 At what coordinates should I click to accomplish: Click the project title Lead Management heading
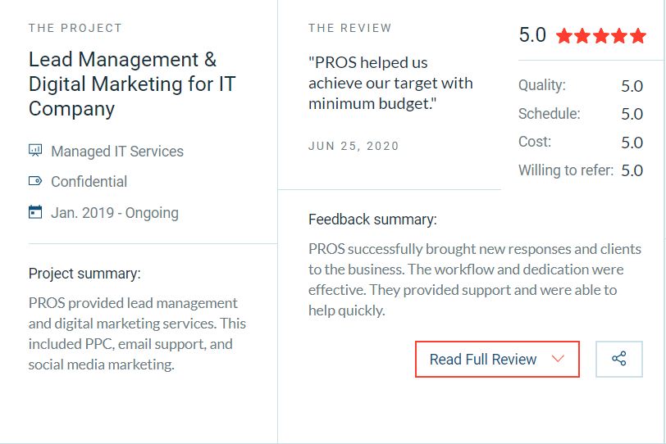123,84
